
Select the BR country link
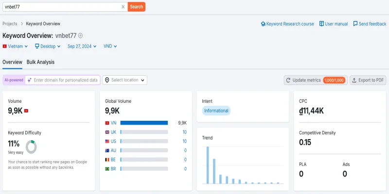click(113, 169)
